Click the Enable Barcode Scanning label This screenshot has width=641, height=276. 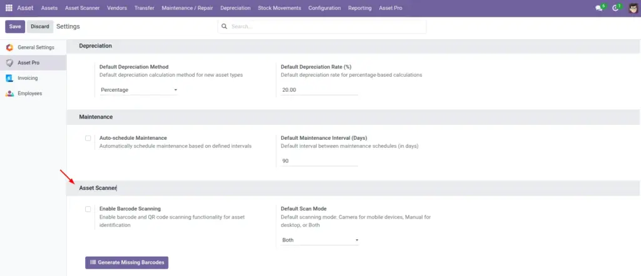pyautogui.click(x=130, y=209)
